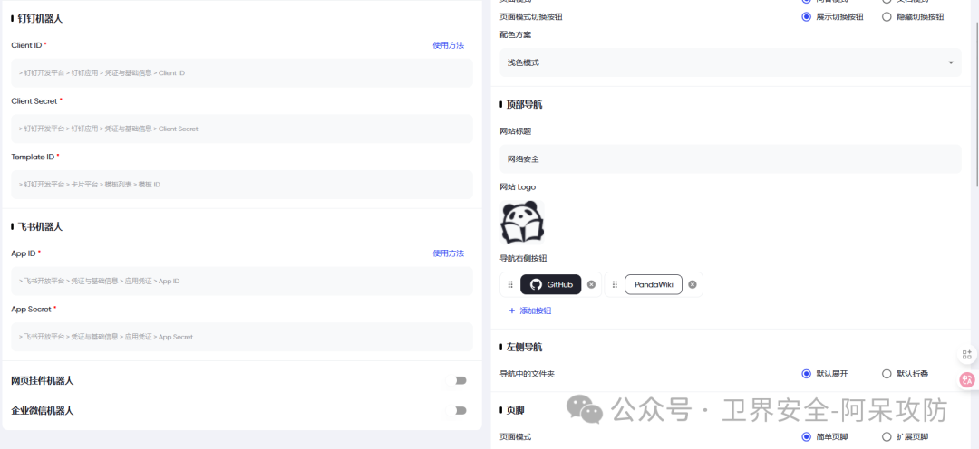This screenshot has width=979, height=449.
Task: Click into the Client Secret field
Action: click(x=242, y=129)
